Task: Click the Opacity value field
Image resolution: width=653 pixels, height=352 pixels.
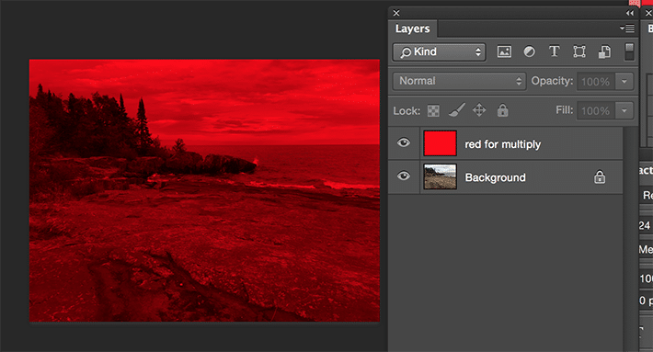Action: click(x=596, y=82)
